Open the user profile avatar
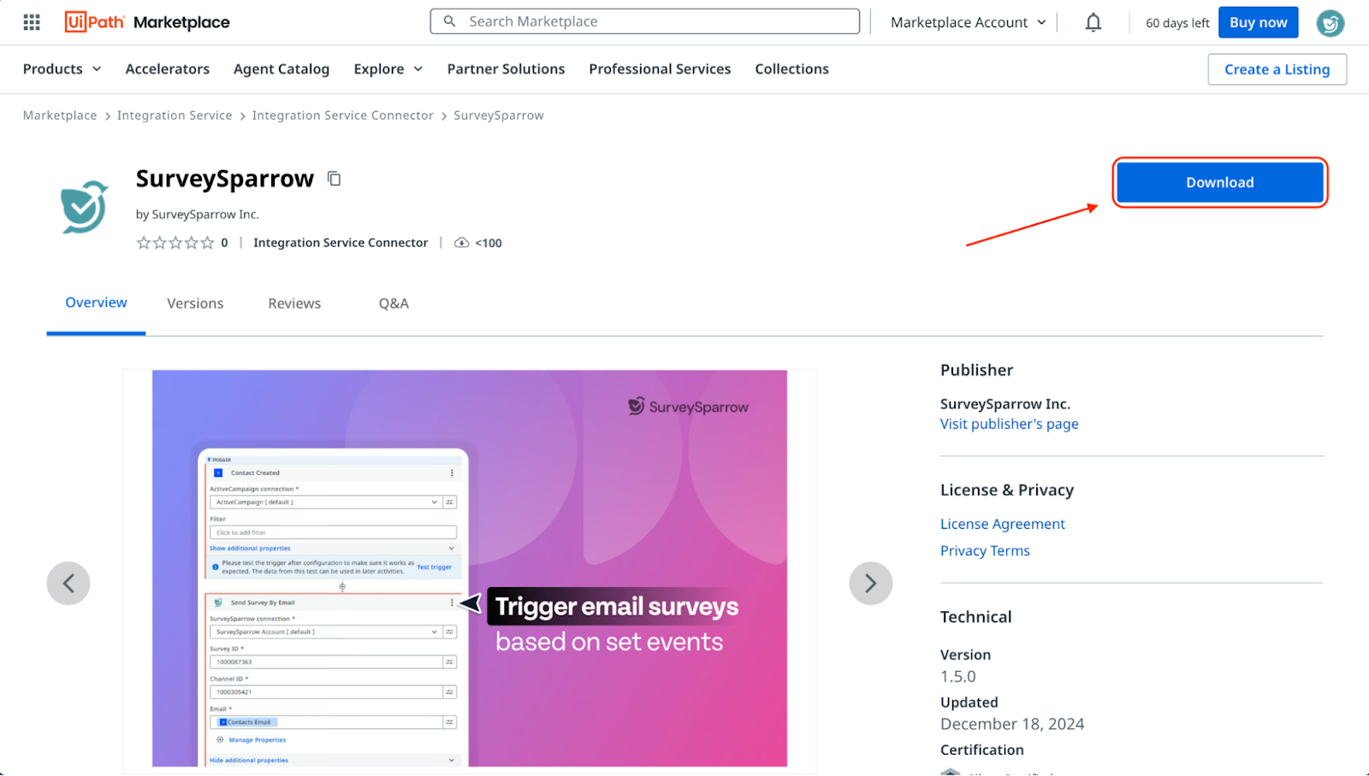Image resolution: width=1369 pixels, height=776 pixels. tap(1330, 23)
